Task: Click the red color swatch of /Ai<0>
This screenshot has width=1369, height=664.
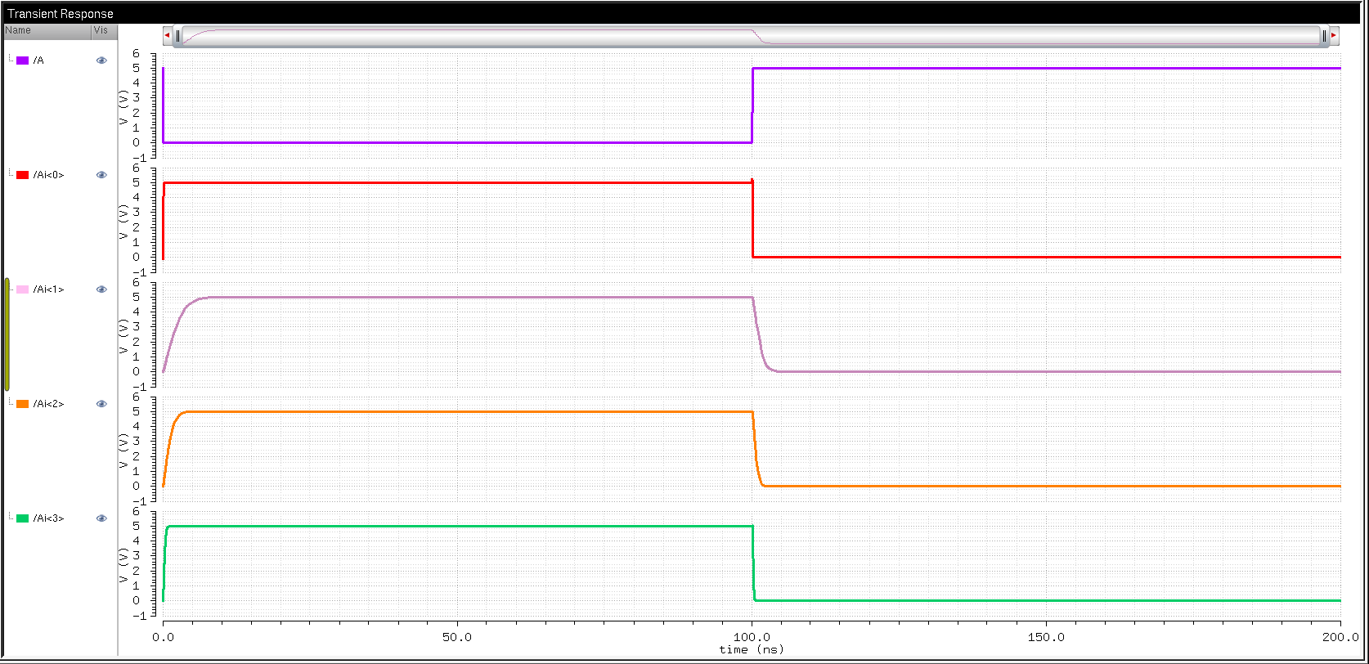Action: (23, 175)
